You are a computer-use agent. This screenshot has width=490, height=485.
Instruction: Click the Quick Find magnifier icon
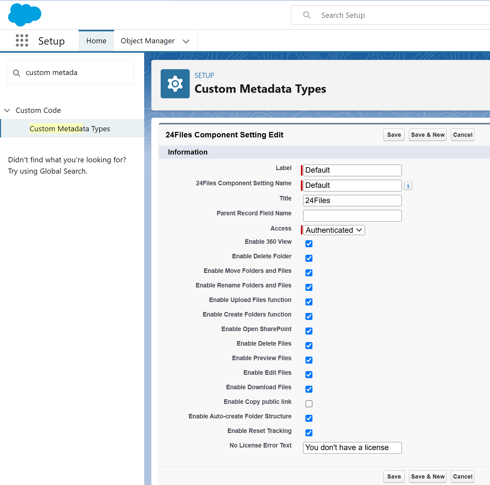[x=16, y=73]
